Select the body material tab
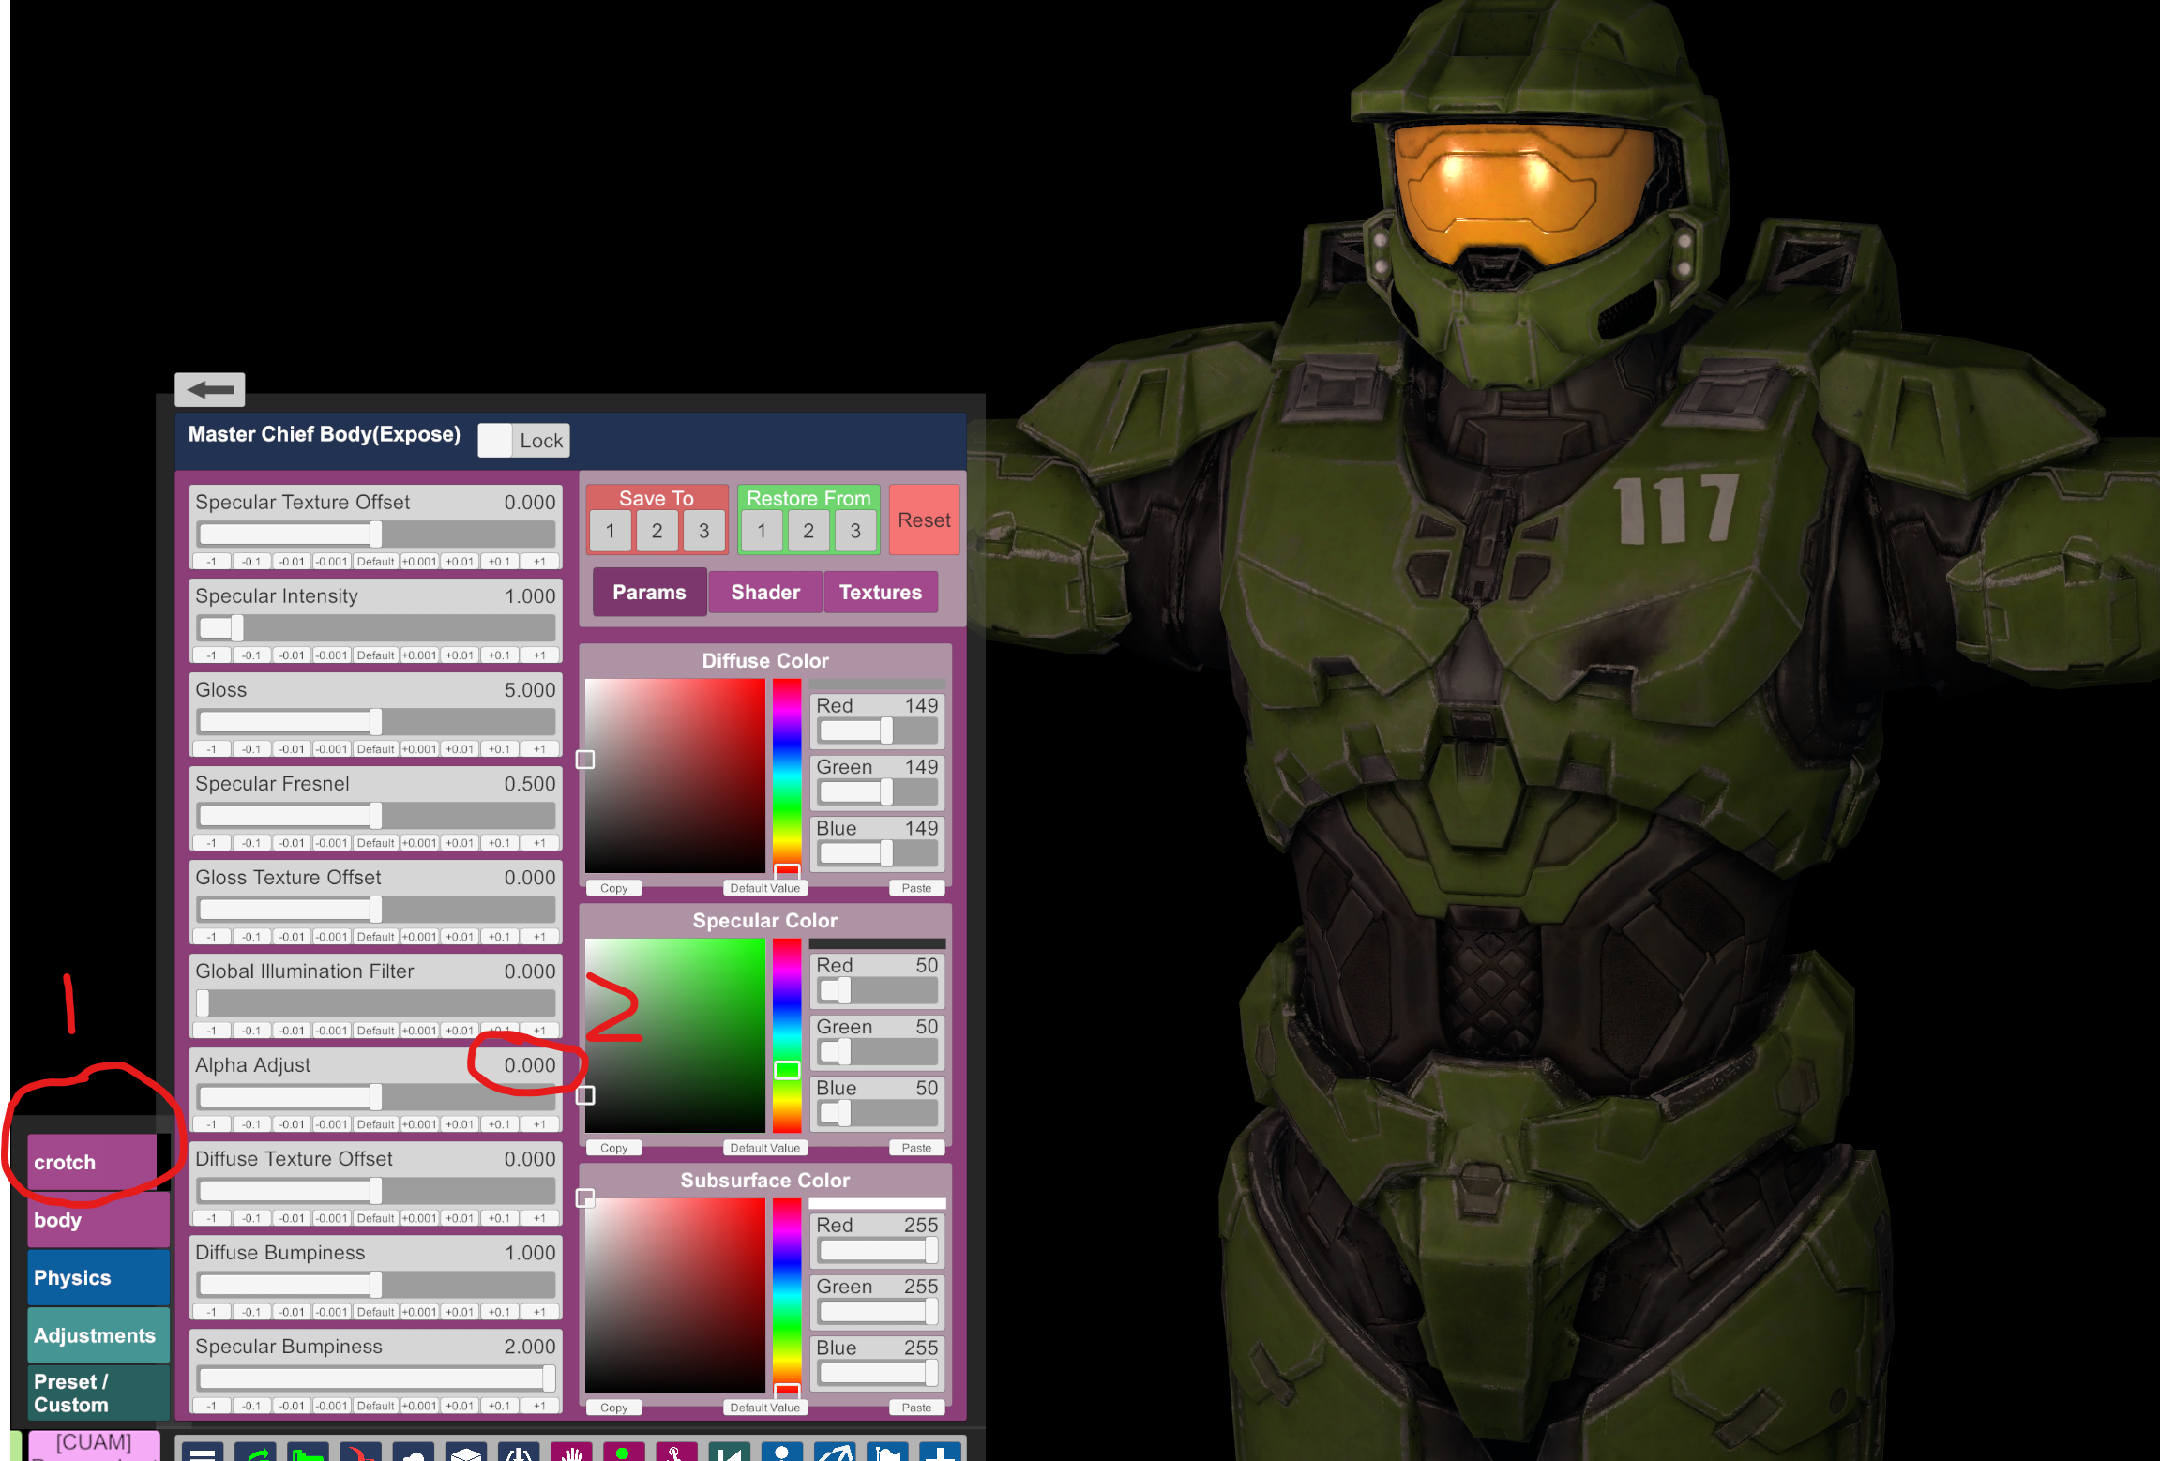 98,1220
